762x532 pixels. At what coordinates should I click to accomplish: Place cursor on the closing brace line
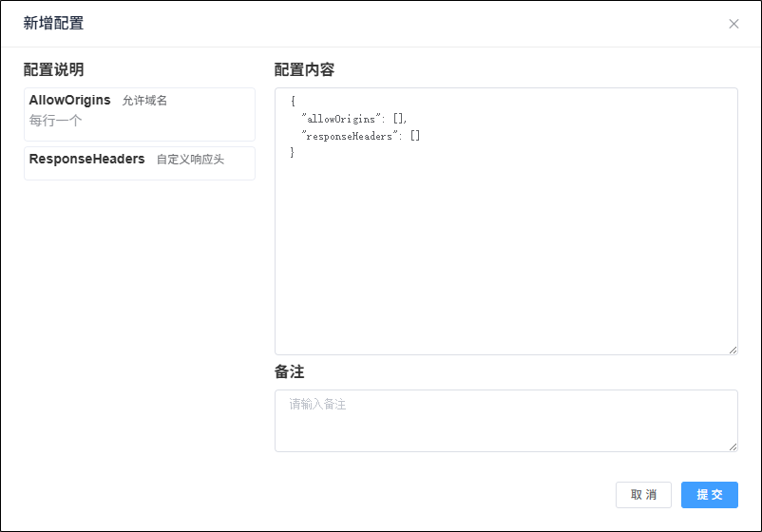point(293,153)
